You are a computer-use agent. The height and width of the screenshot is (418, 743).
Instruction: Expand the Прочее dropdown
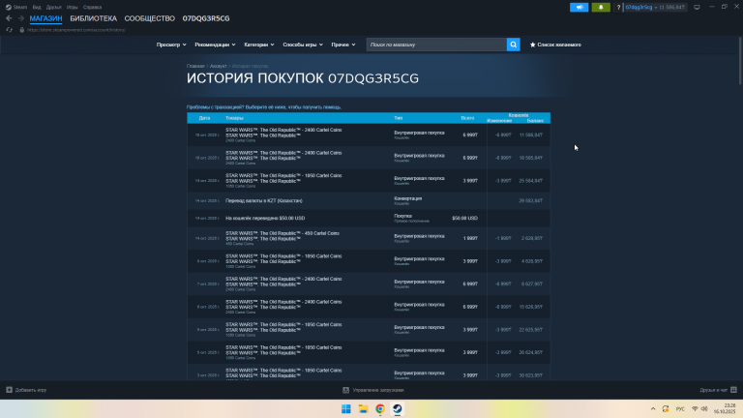point(343,45)
